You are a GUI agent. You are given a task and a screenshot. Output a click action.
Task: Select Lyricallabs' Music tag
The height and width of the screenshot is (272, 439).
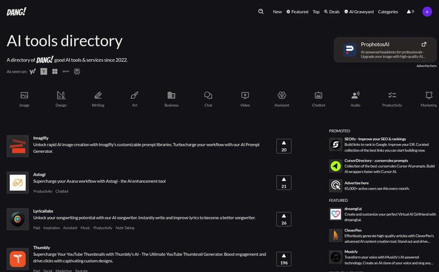(x=85, y=228)
